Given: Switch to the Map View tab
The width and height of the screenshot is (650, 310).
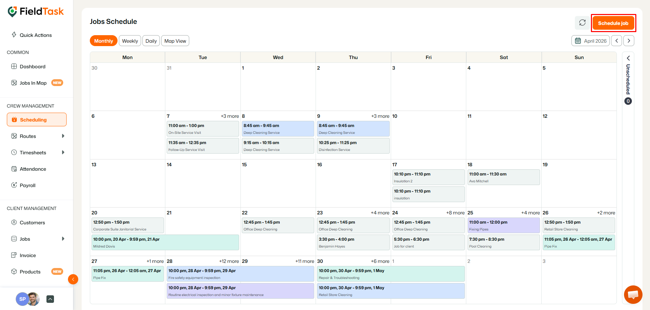Looking at the screenshot, I should pyautogui.click(x=175, y=41).
